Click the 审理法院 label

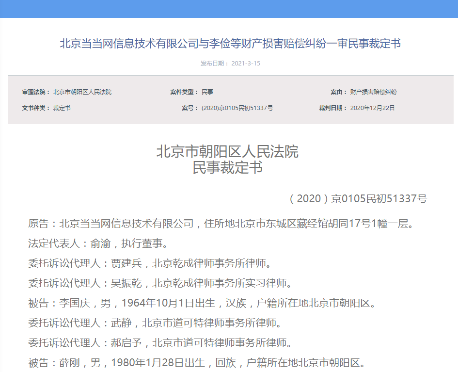[36, 92]
